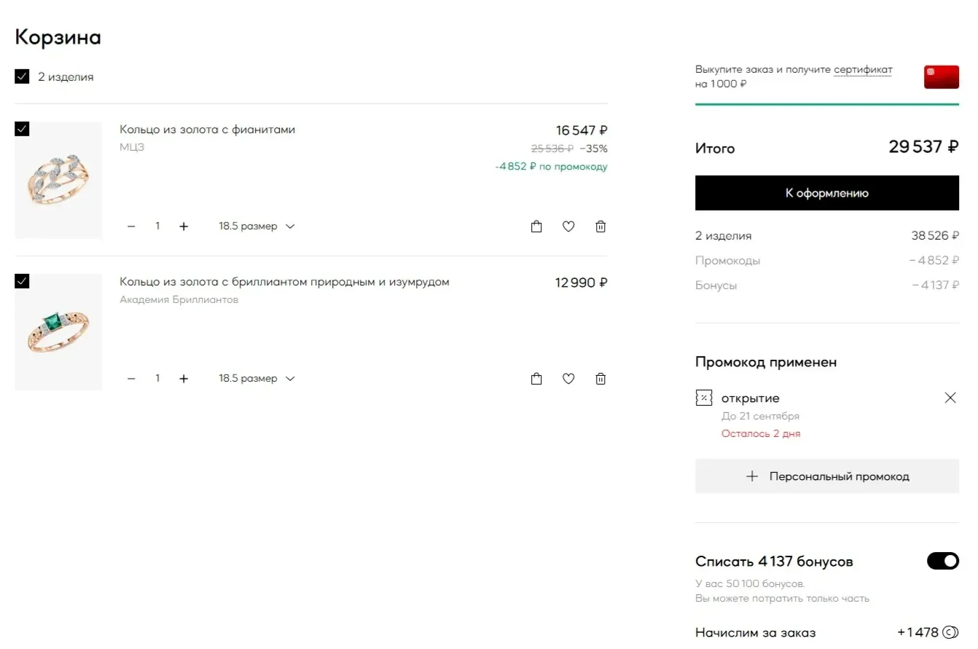Click the 'До 21 сентября' promo date
Screen dimensions: 978x649
760,416
